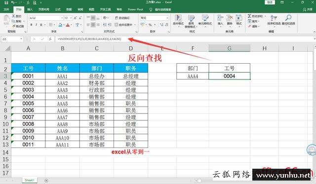This screenshot has width=316, height=184.
Task: Apply red font color swatch
Action: point(68,25)
